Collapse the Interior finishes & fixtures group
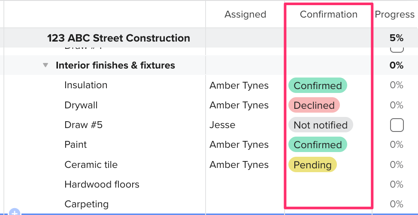 (x=45, y=66)
